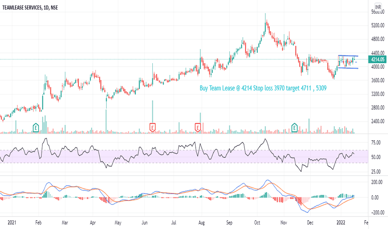Select the current price label 4214.05
388x229 pixels.
click(x=378, y=60)
